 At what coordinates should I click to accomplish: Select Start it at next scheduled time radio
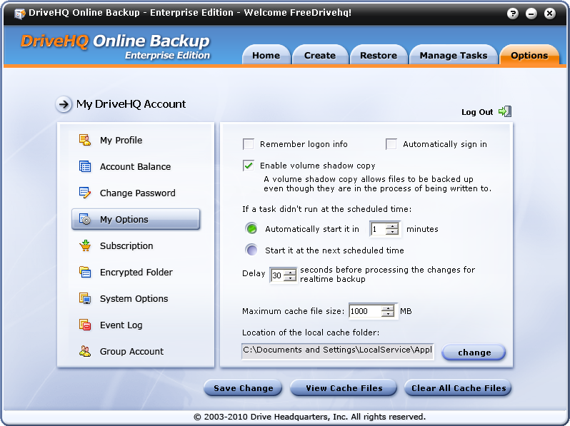tap(251, 250)
